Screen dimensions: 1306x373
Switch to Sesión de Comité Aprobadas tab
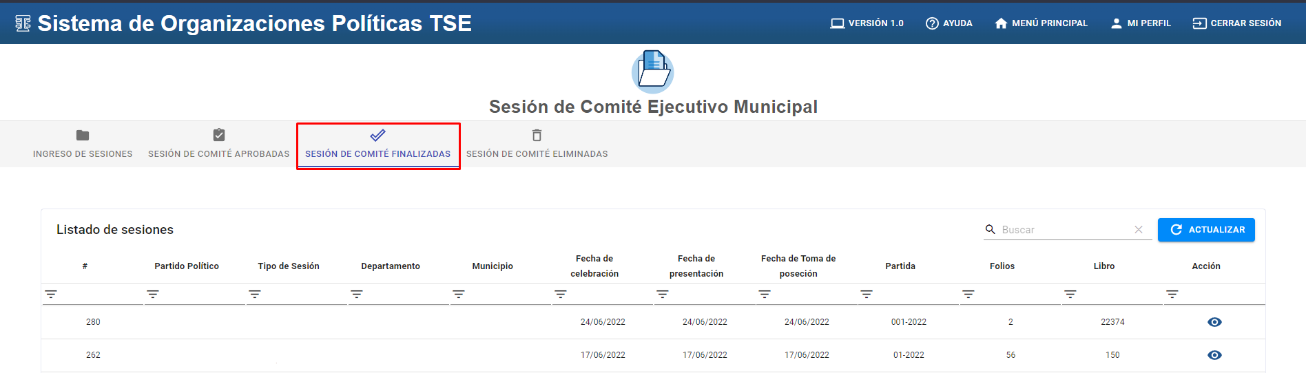218,145
